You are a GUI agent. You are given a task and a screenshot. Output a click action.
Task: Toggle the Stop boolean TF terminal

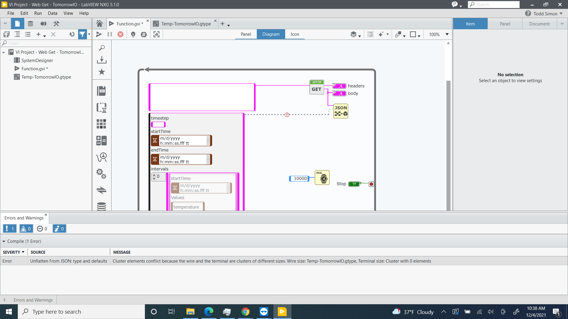(x=354, y=184)
